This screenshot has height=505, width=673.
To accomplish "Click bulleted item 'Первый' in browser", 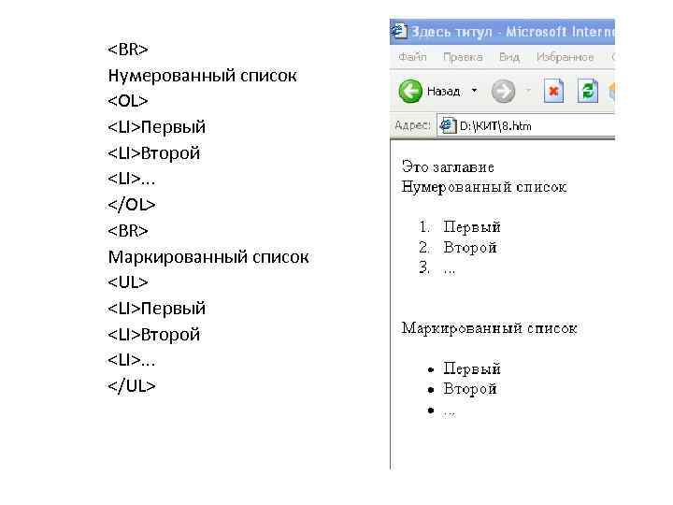I will click(472, 368).
